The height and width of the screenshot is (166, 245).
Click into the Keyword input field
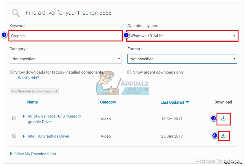click(x=66, y=36)
